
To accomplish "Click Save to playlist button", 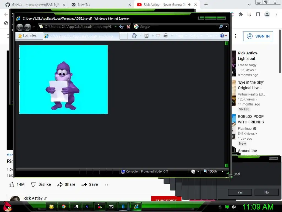I will (90, 184).
